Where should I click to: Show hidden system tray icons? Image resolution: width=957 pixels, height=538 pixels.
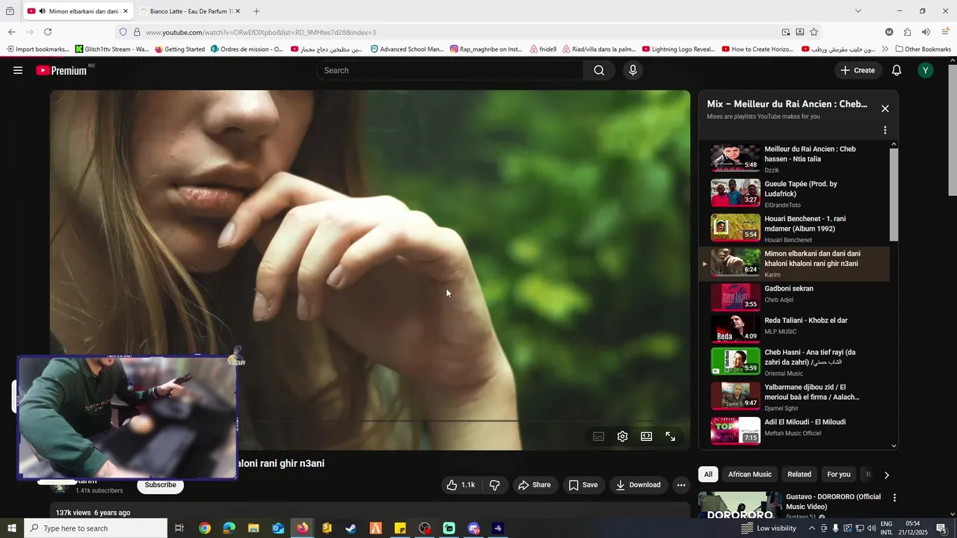click(812, 528)
